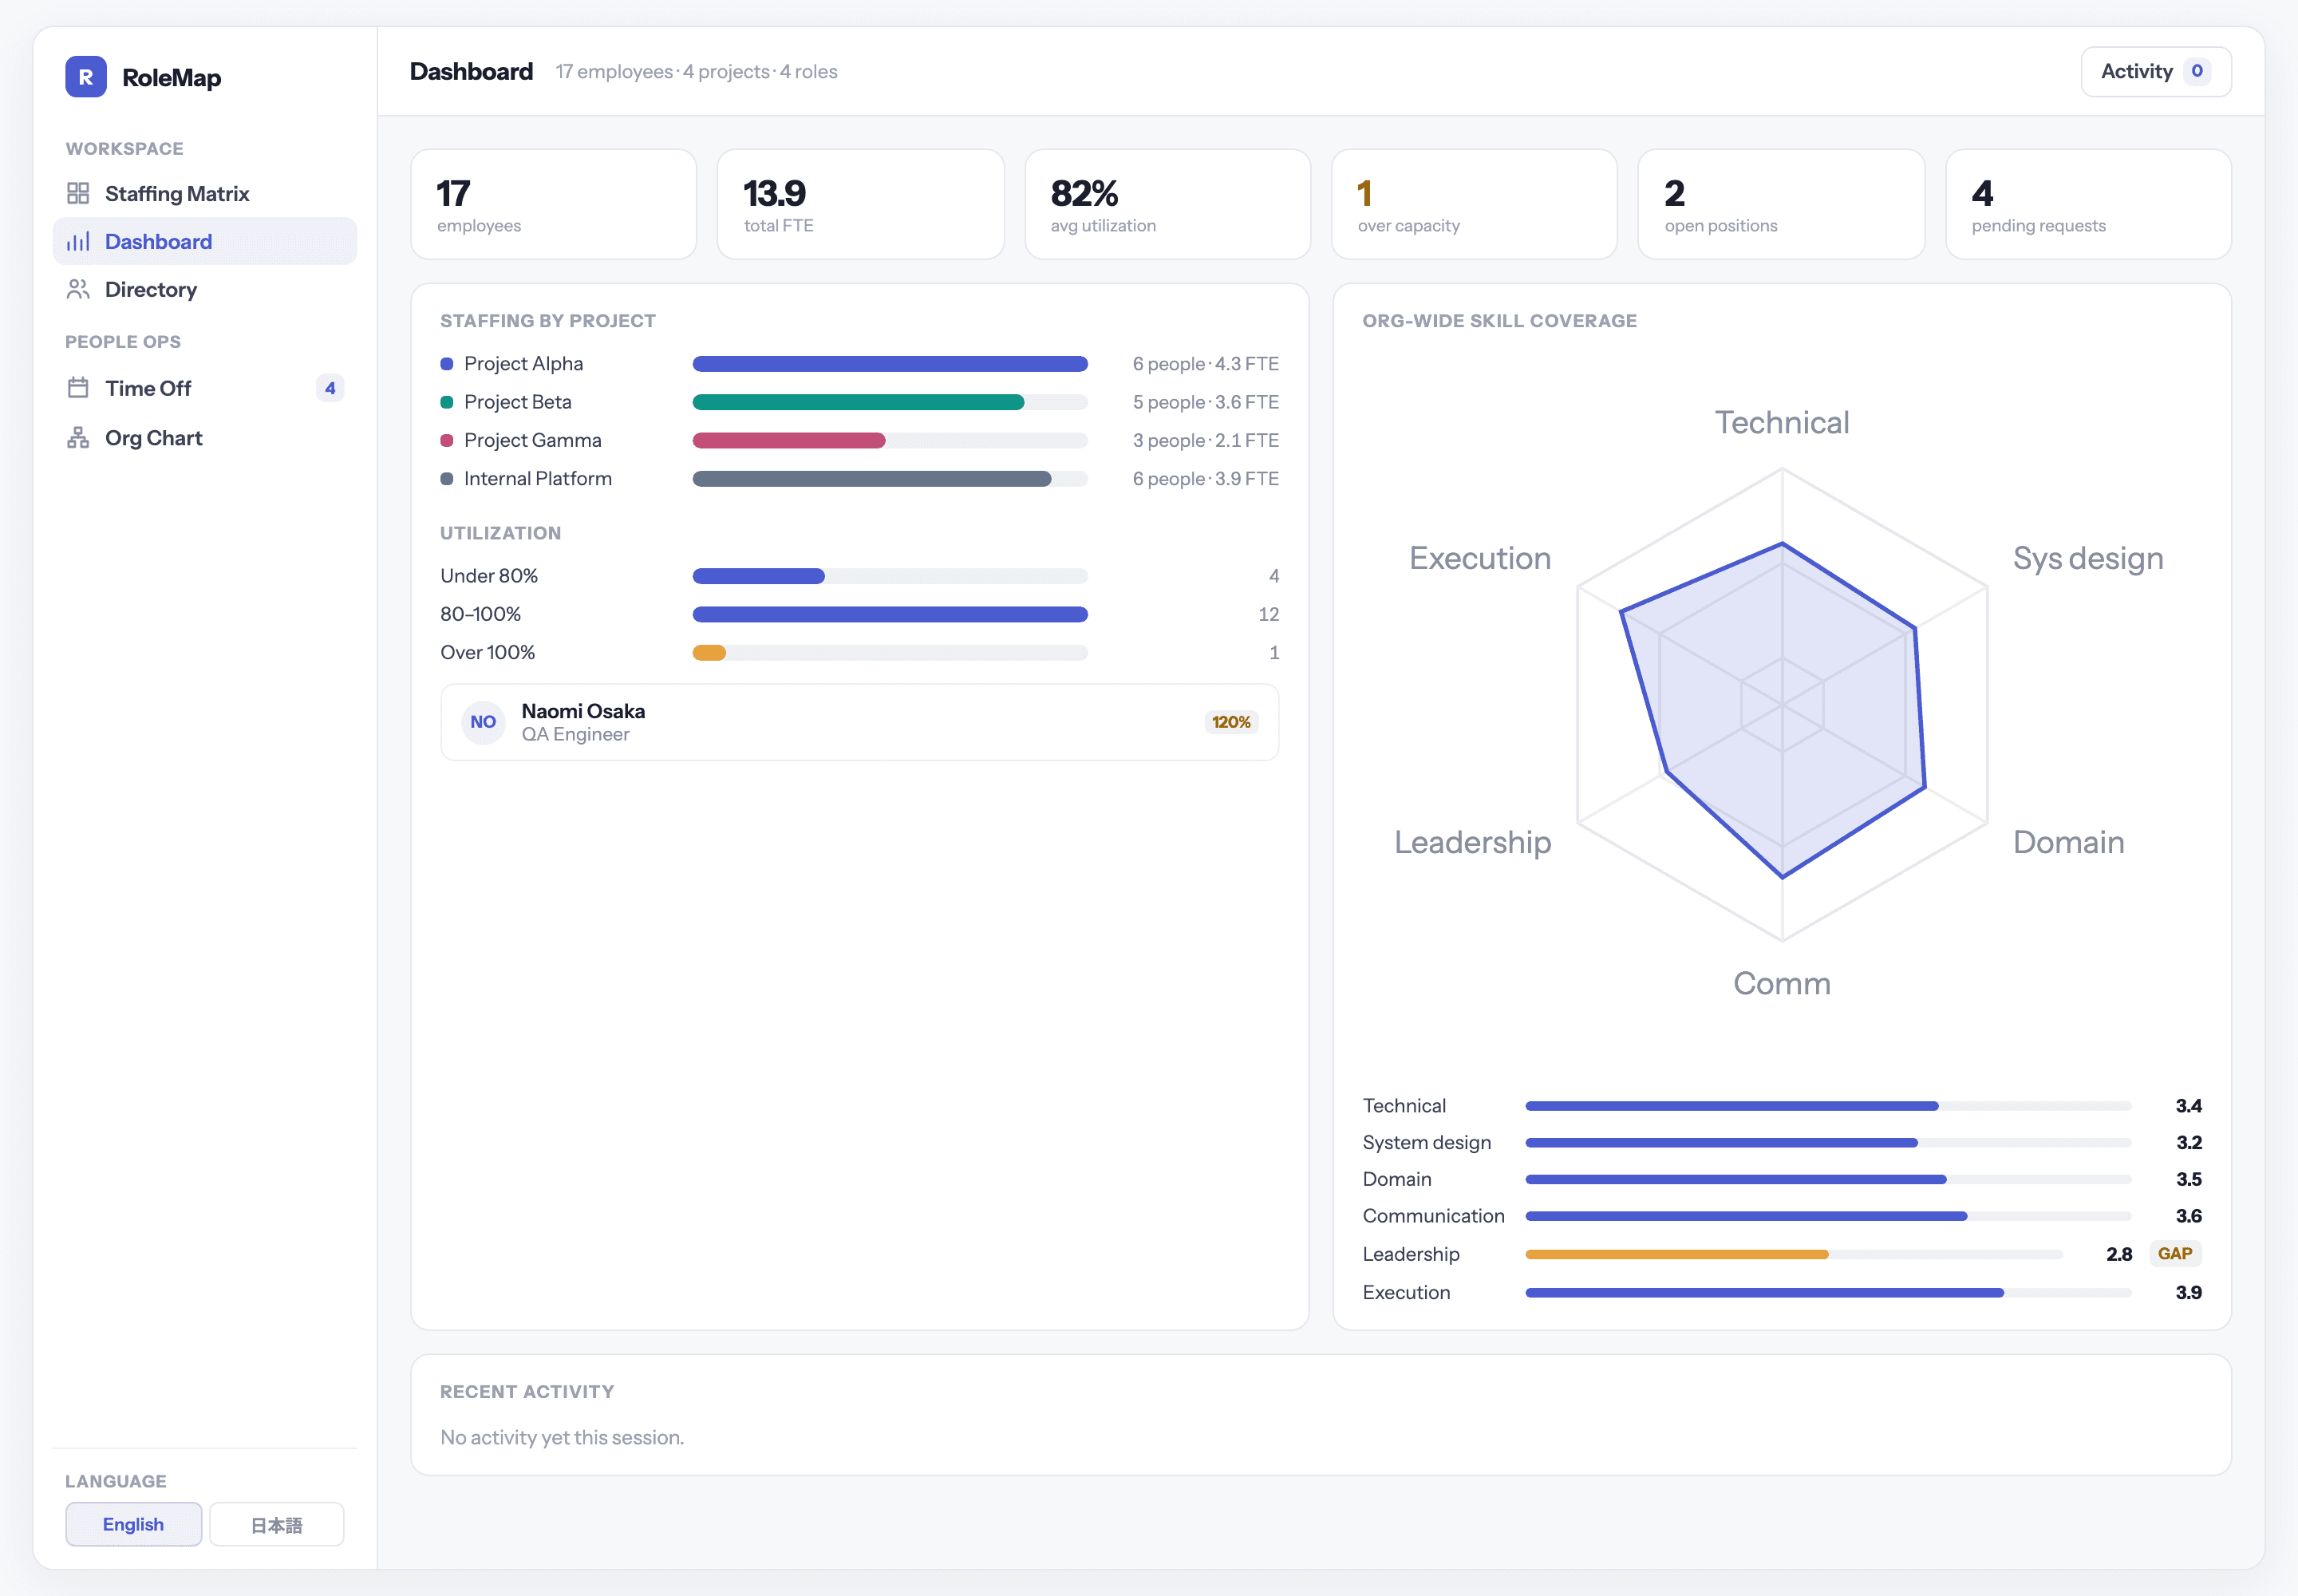Click the Communication coverage bar
The width and height of the screenshot is (2298, 1596).
click(1828, 1216)
